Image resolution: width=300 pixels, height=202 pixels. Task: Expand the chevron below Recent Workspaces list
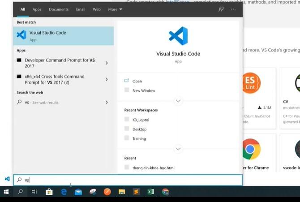[x=178, y=149]
